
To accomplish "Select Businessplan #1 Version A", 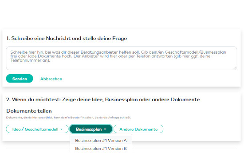I will click(101, 141).
